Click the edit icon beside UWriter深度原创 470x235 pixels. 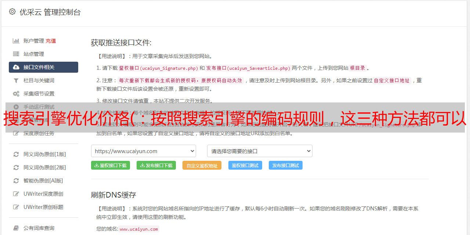coord(16,194)
